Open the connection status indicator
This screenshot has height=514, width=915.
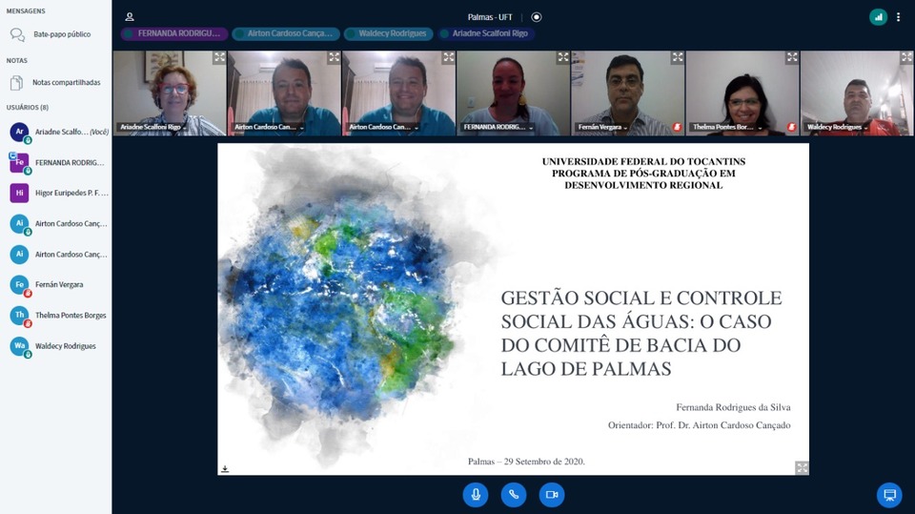click(878, 17)
